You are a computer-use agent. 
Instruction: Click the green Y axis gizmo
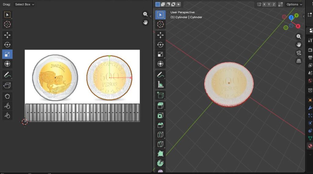[296, 15]
